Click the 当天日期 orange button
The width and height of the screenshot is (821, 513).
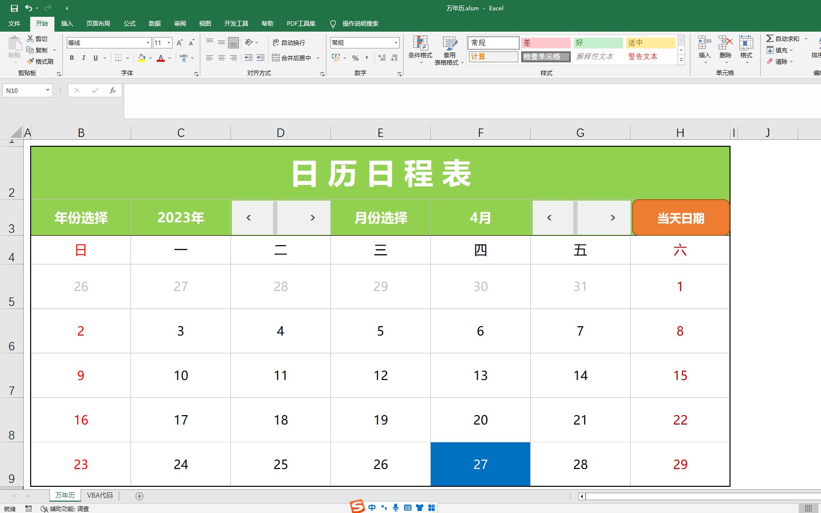(x=680, y=217)
